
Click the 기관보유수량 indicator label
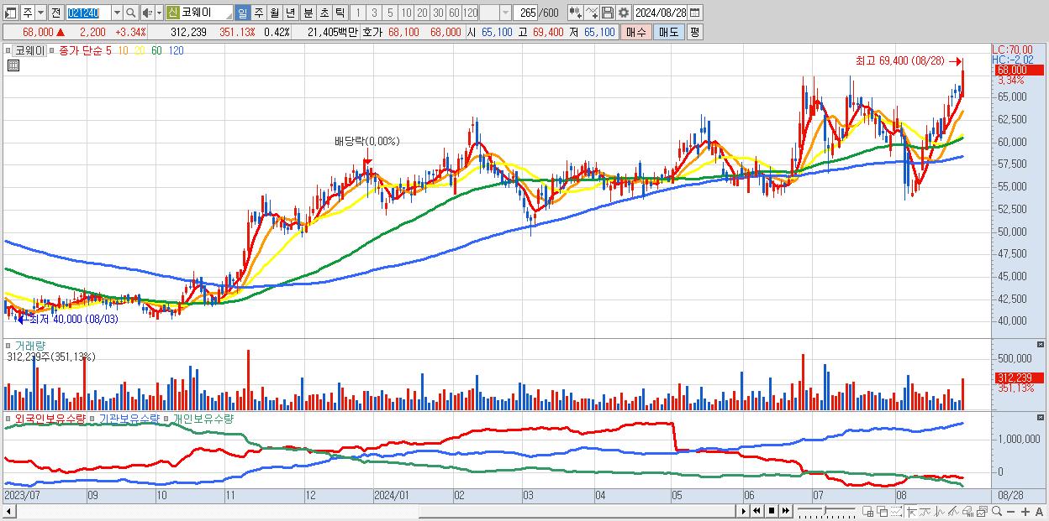click(129, 418)
